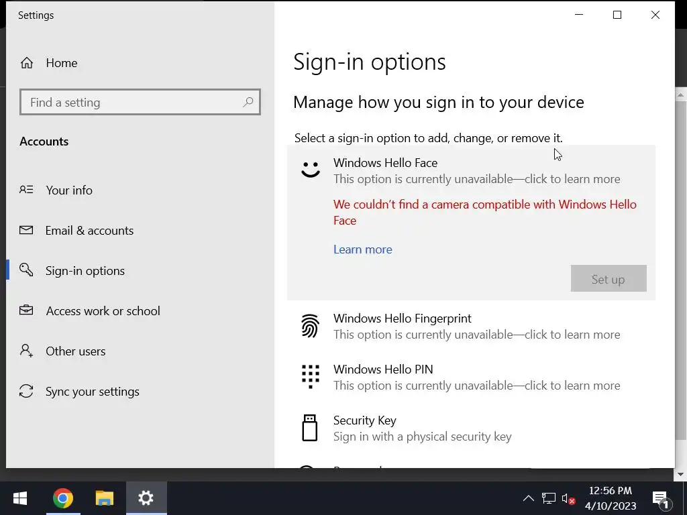Click the Security Key USB icon
687x515 pixels.
point(310,428)
